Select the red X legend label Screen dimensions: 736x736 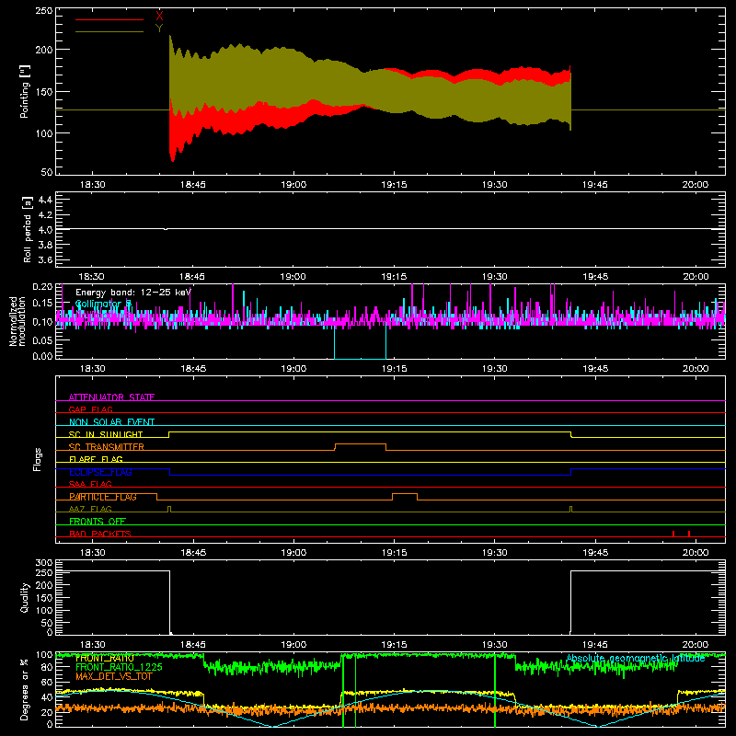point(159,17)
